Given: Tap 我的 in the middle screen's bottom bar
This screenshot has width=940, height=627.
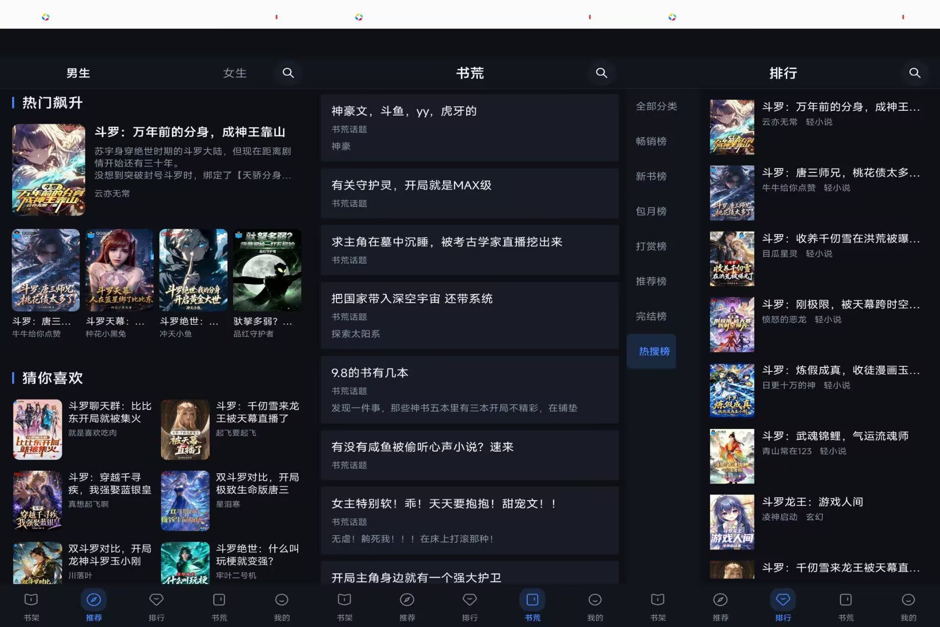Looking at the screenshot, I should click(x=595, y=606).
